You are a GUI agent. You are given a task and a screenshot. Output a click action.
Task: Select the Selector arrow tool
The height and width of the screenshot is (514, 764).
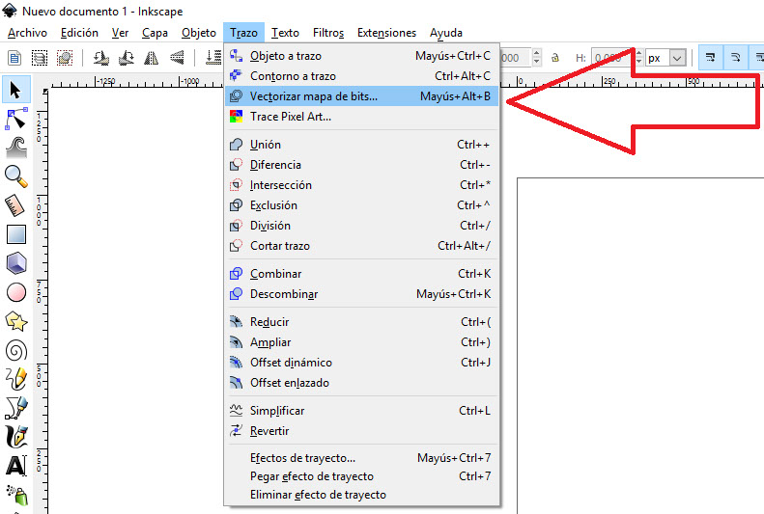16,90
